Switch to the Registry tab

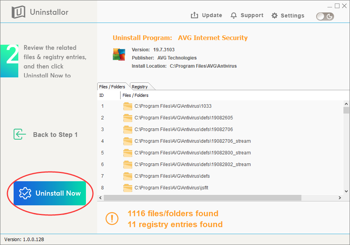[x=140, y=87]
